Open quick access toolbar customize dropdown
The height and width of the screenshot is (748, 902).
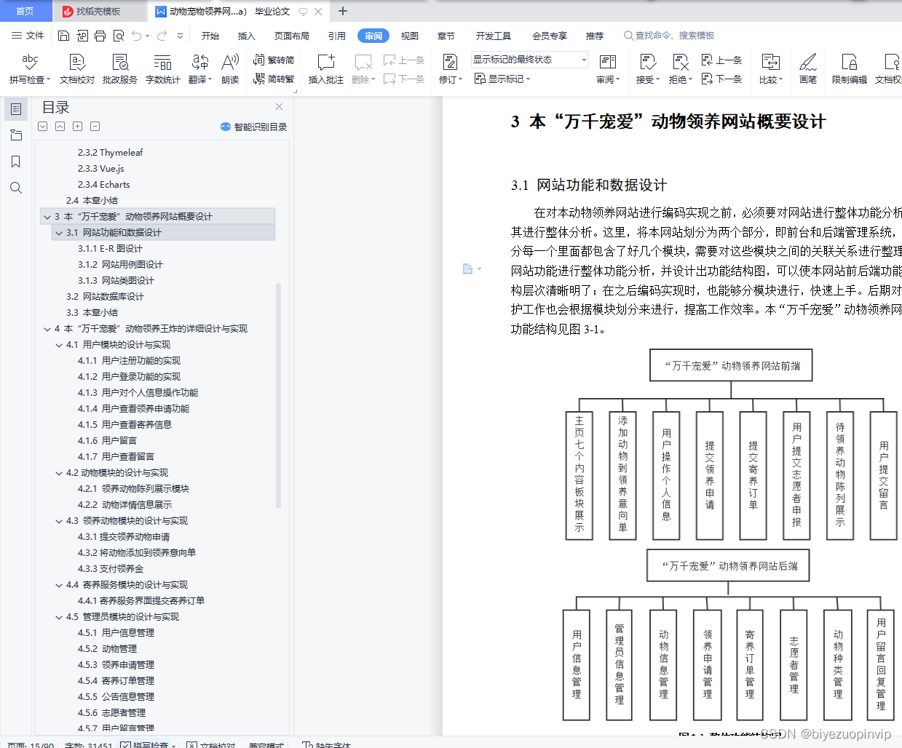pos(180,36)
